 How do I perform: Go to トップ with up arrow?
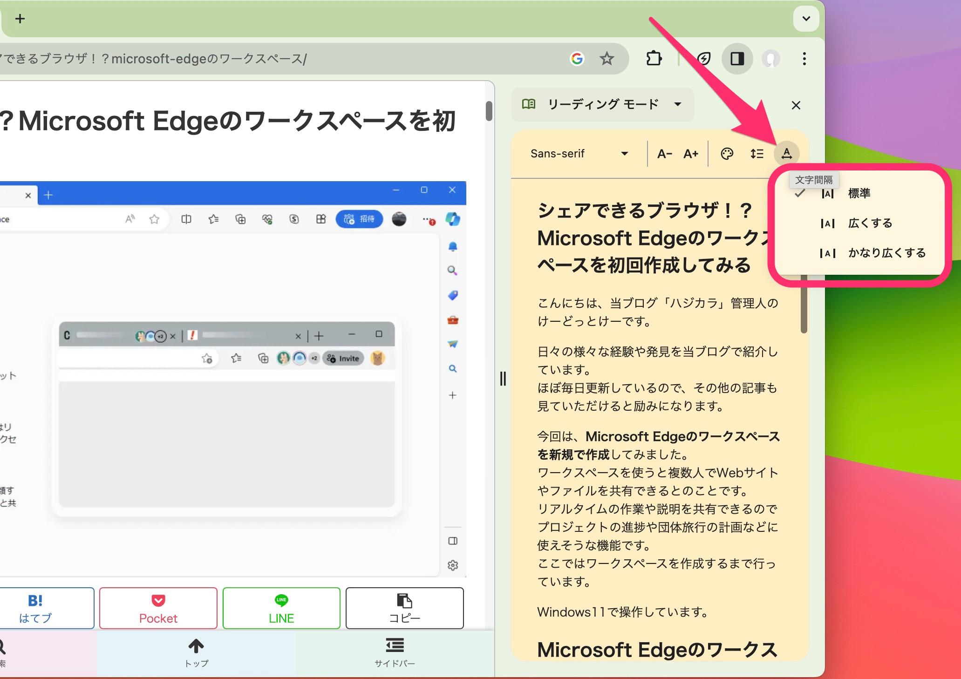(x=196, y=653)
